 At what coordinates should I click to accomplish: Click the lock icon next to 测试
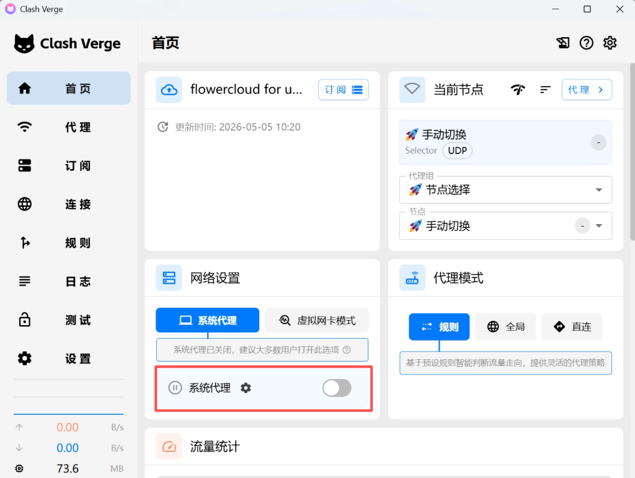[25, 319]
